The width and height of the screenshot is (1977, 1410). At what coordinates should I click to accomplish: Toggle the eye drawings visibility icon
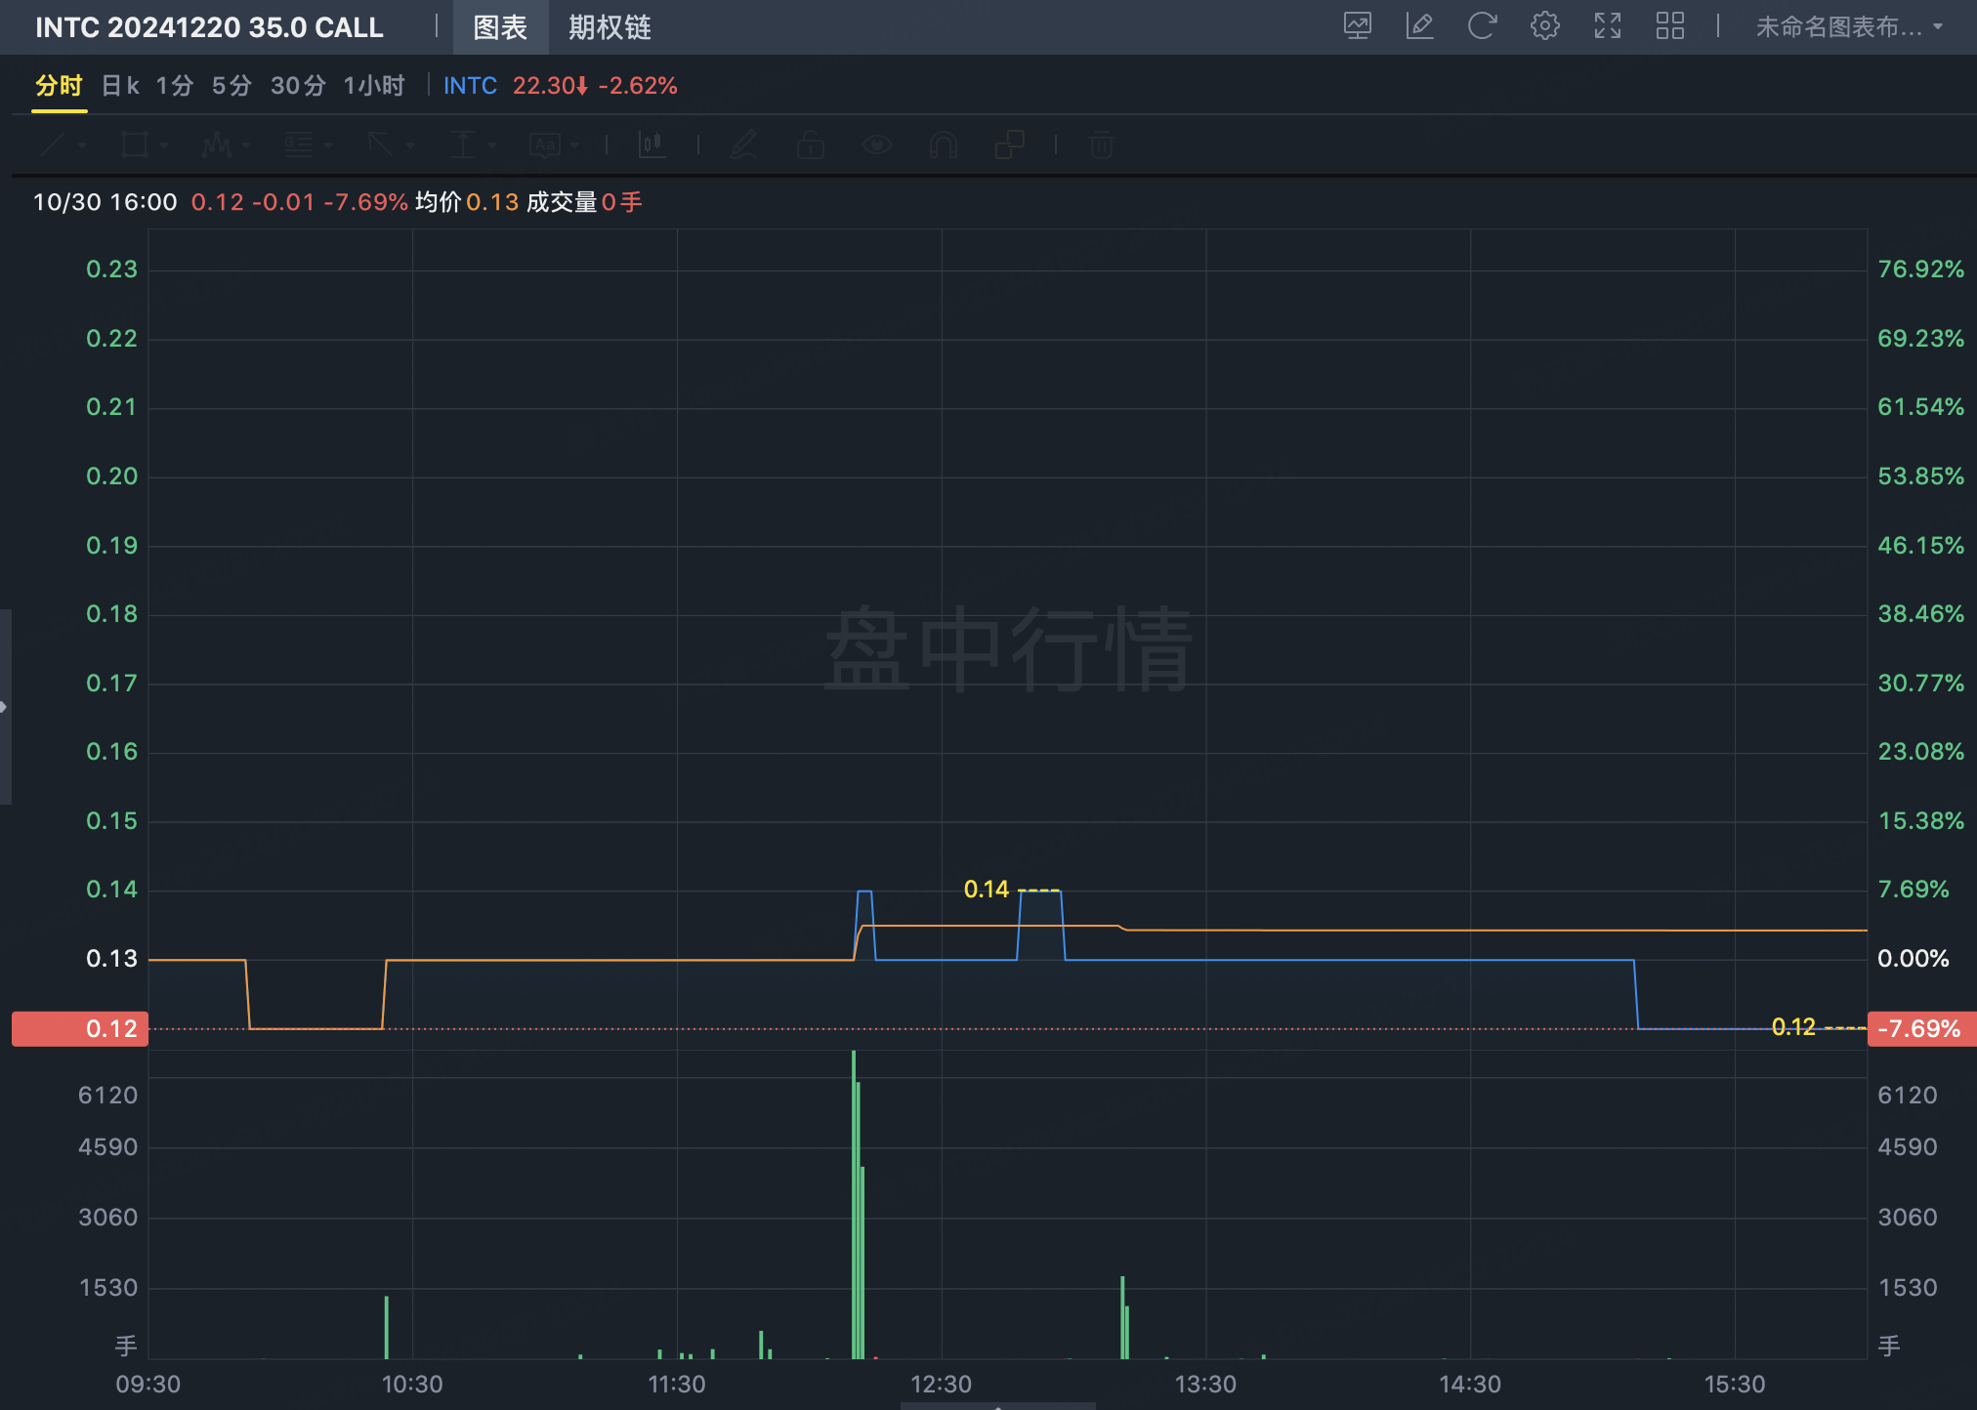click(876, 145)
